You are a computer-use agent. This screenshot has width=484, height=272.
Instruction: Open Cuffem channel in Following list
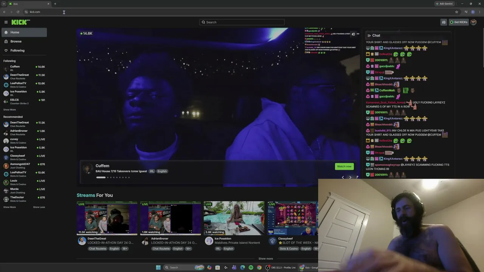point(24,68)
